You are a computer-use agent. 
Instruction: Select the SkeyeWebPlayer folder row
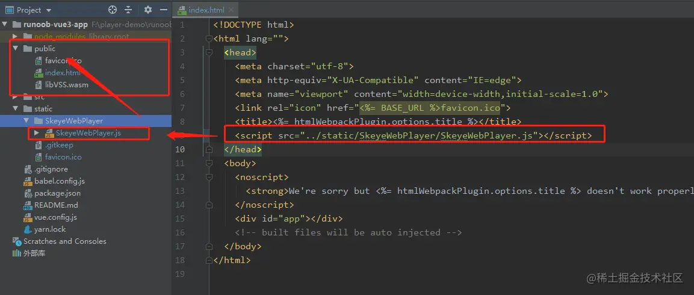(86, 120)
